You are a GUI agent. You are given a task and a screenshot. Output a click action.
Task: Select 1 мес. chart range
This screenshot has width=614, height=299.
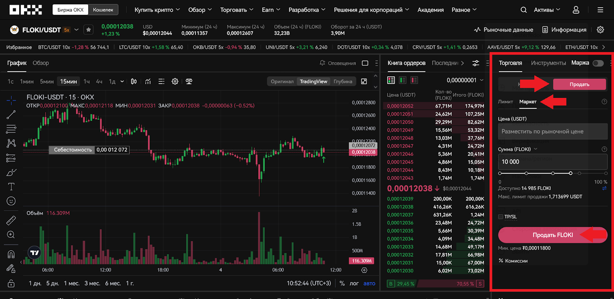tap(72, 283)
